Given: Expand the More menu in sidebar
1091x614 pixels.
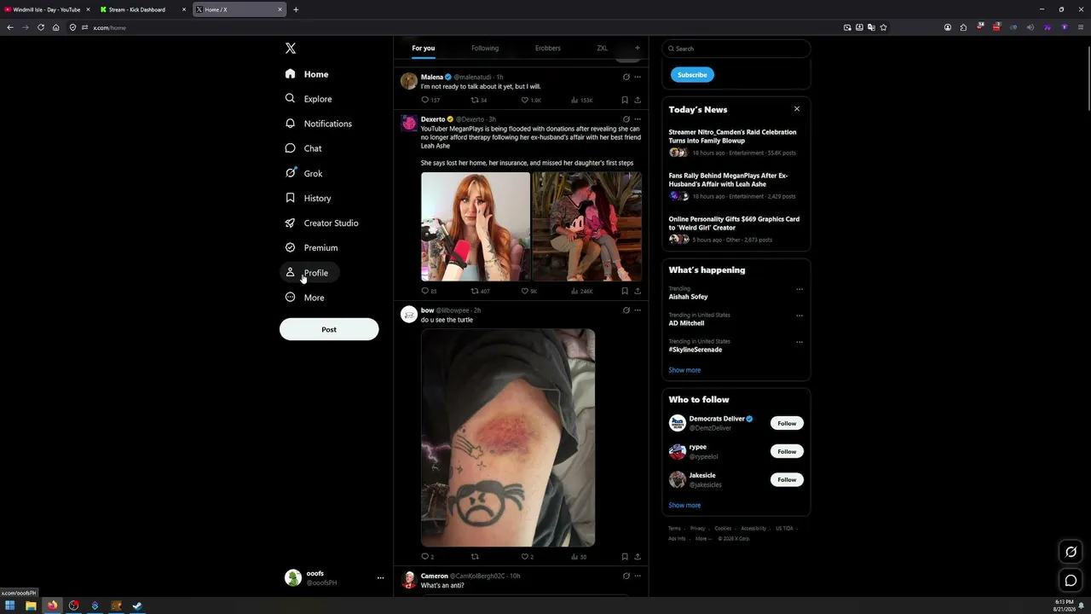Looking at the screenshot, I should pos(305,298).
